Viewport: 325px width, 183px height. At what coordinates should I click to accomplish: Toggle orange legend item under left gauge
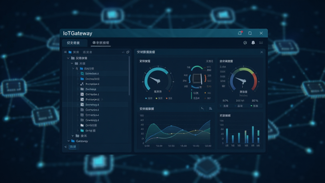[x=169, y=98]
